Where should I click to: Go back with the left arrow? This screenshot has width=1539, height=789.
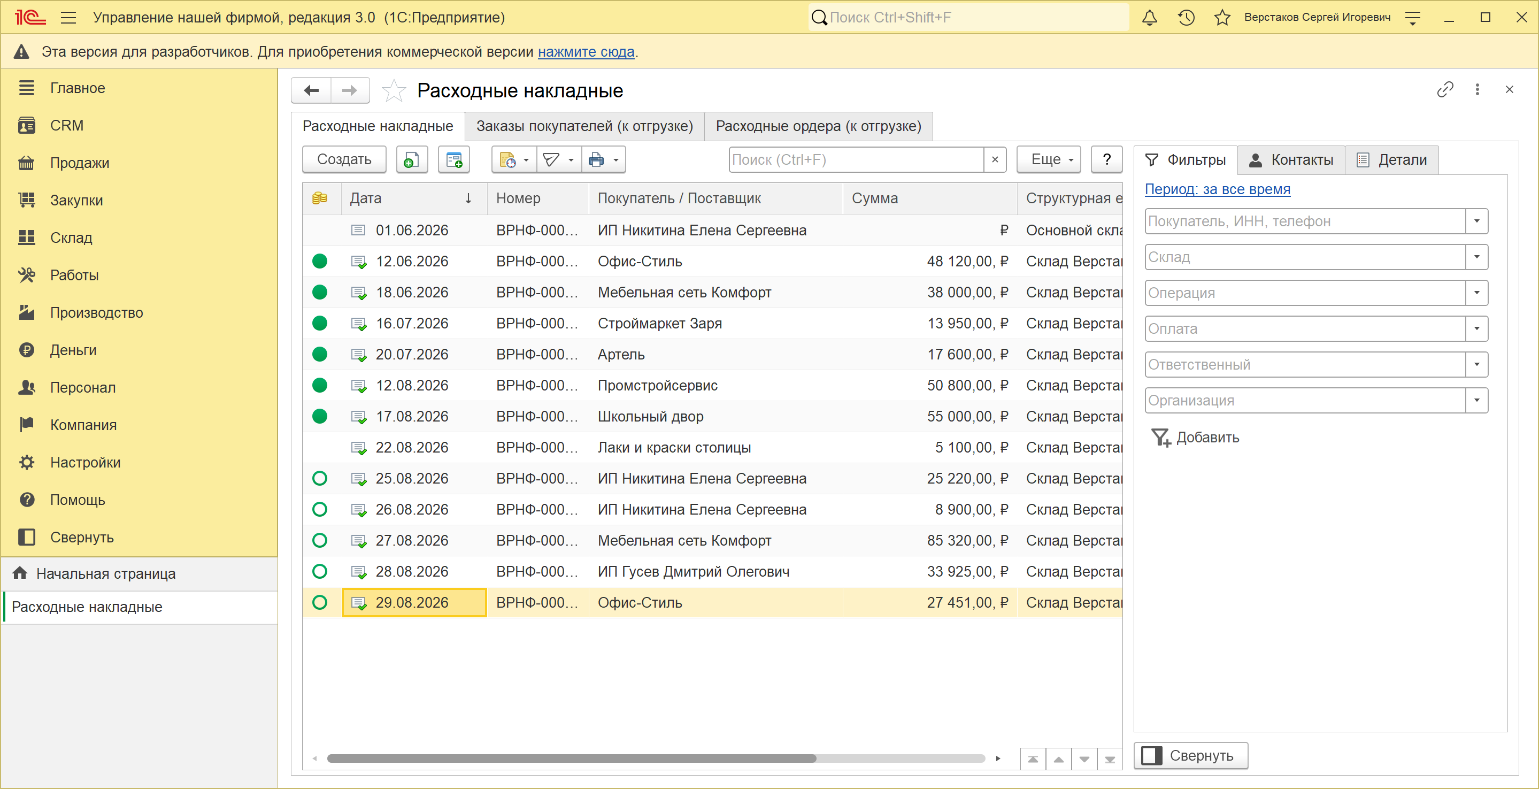[x=311, y=90]
